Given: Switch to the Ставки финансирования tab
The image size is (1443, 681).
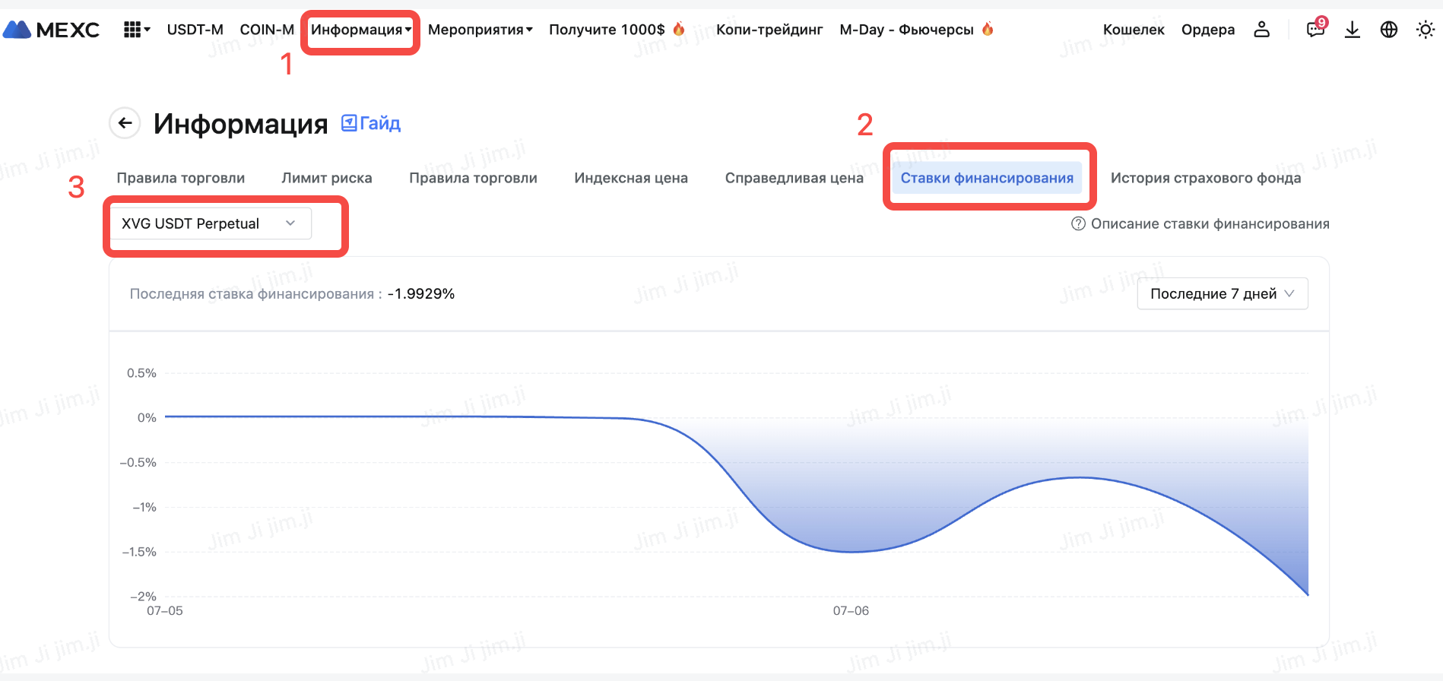Looking at the screenshot, I should pyautogui.click(x=986, y=178).
